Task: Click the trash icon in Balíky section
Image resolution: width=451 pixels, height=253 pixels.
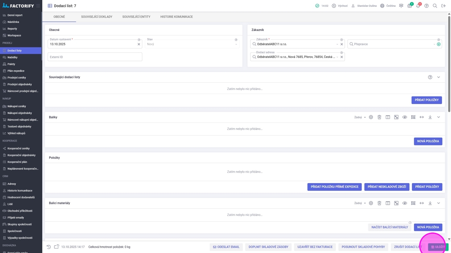Action: pos(379,117)
